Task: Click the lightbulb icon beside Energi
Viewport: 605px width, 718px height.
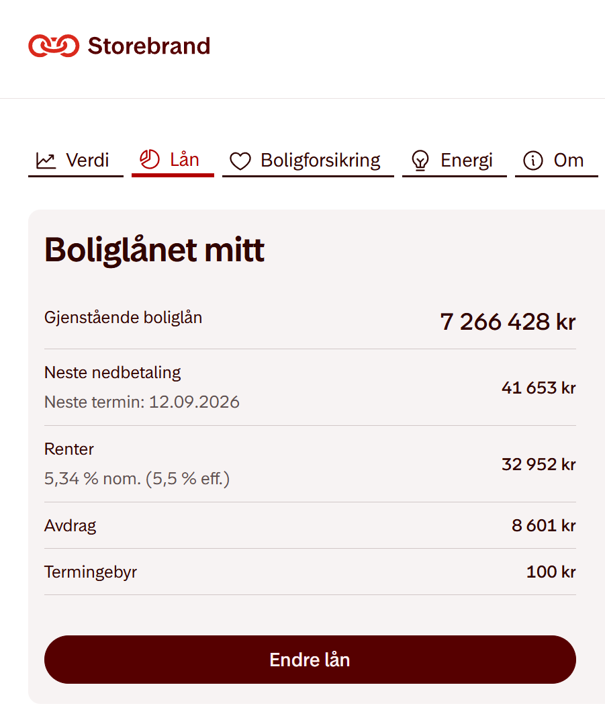Action: (420, 161)
